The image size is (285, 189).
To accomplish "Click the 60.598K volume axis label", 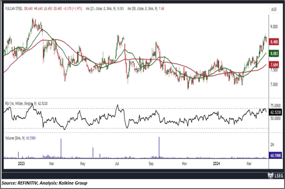I will (x=275, y=156).
